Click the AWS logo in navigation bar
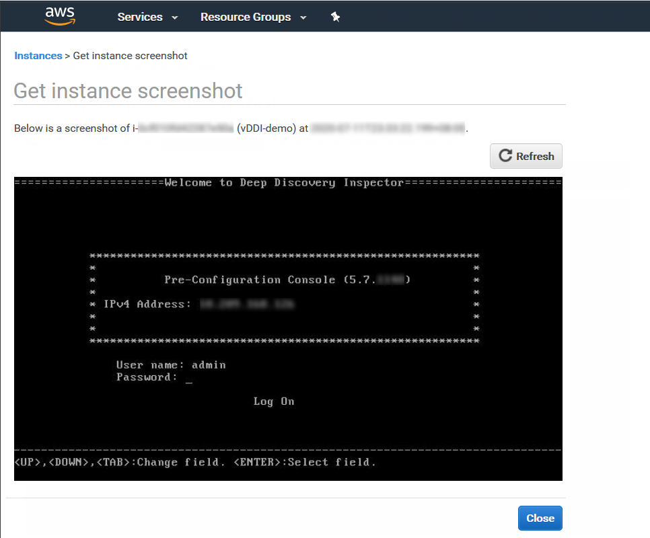The image size is (650, 538). (x=59, y=16)
